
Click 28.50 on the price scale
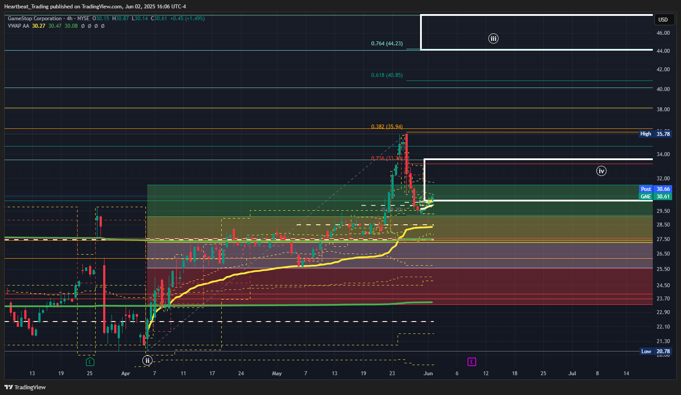663,225
